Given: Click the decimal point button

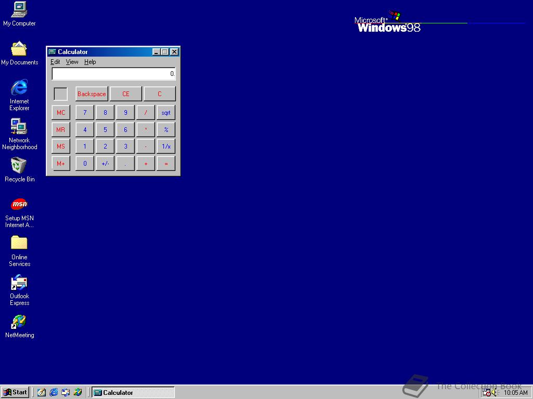Looking at the screenshot, I should [x=125, y=164].
